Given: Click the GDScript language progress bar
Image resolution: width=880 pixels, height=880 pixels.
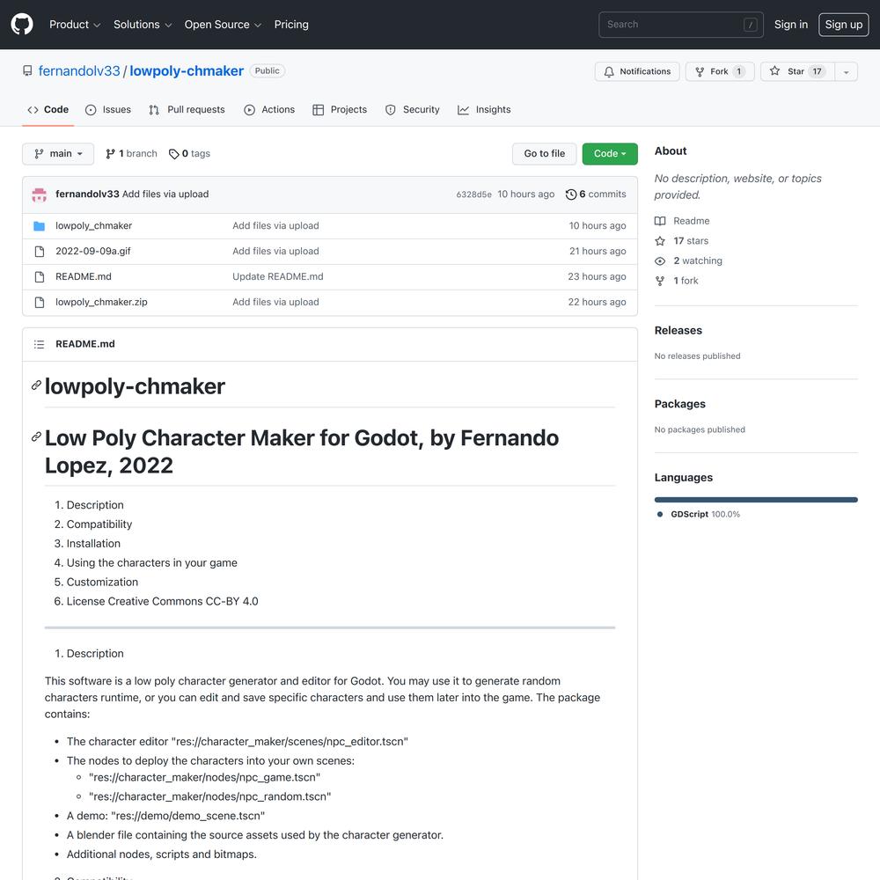Looking at the screenshot, I should (x=756, y=500).
